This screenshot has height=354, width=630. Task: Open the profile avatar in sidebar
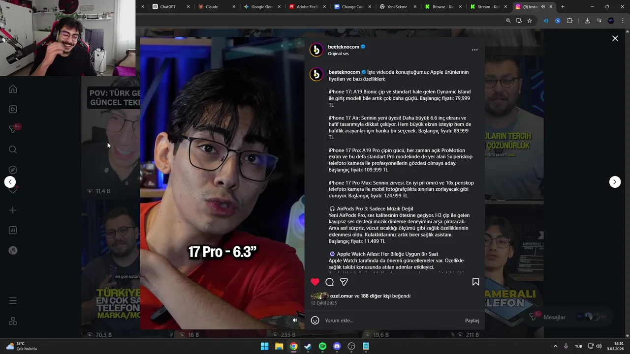click(x=13, y=250)
